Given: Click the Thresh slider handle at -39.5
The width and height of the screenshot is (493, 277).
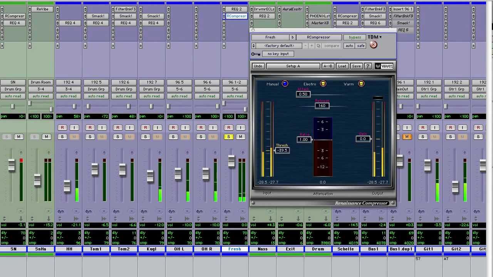Looking at the screenshot, I should pos(282,150).
